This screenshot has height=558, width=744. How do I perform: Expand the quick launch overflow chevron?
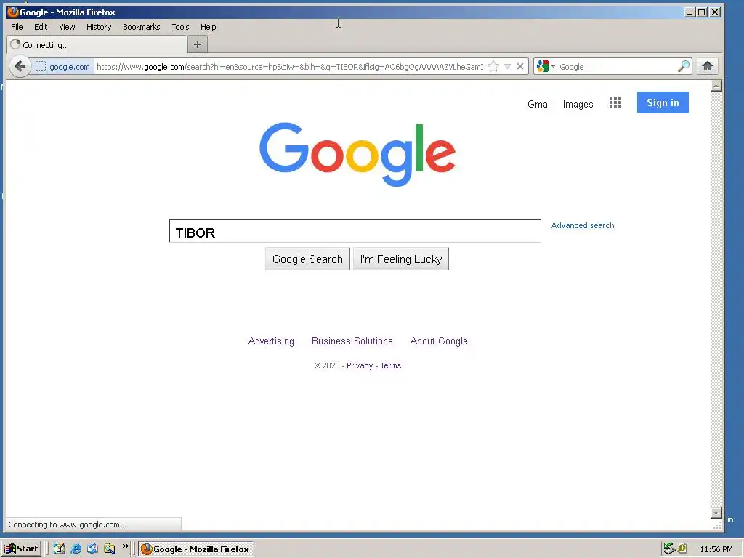[125, 546]
